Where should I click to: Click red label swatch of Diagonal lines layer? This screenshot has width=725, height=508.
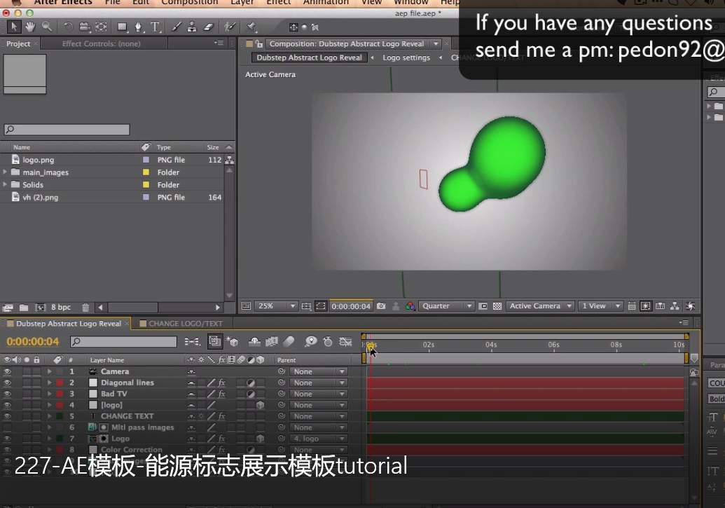60,383
